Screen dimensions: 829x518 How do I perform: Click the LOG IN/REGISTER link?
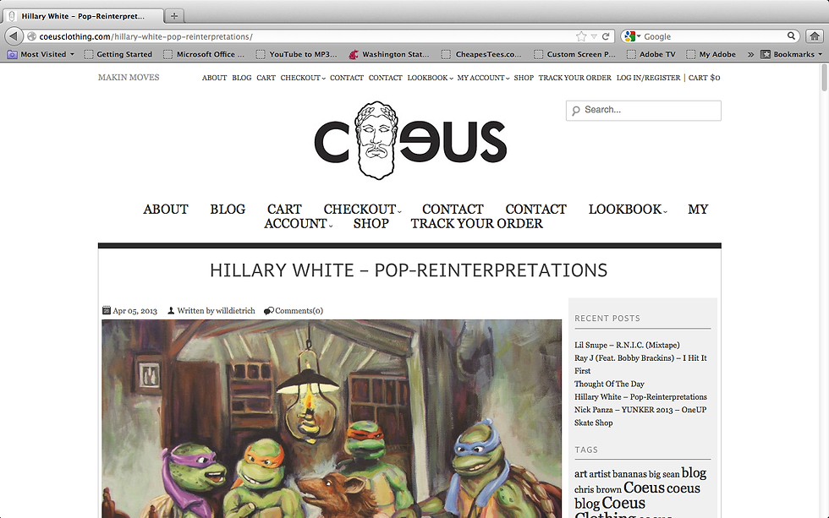tap(648, 78)
